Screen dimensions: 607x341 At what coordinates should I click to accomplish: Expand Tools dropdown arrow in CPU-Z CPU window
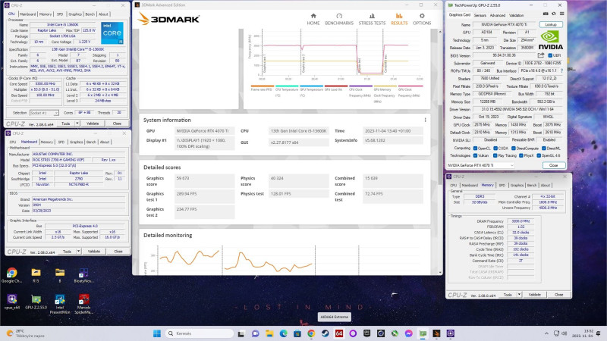pos(77,124)
